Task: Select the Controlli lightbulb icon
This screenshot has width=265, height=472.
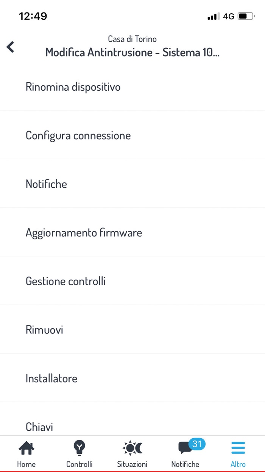Action: (79, 448)
